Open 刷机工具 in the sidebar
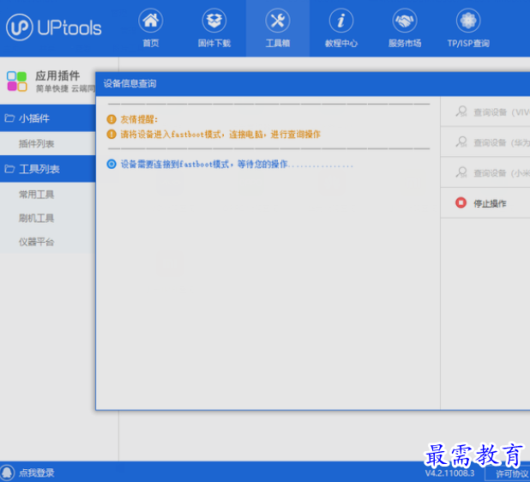This screenshot has width=530, height=482. click(37, 219)
